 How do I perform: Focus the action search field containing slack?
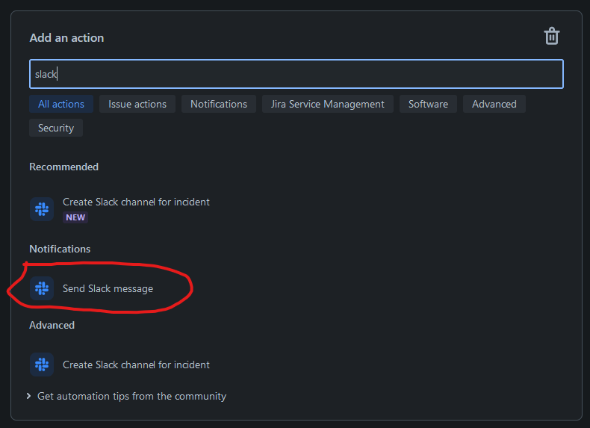[x=296, y=74]
